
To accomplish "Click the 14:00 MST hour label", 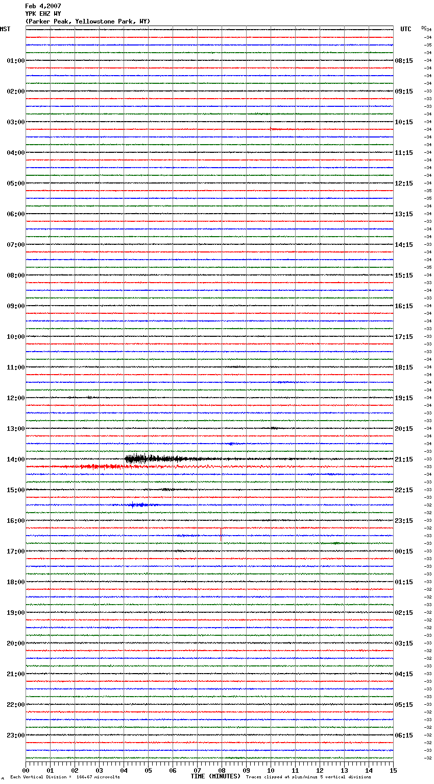I will pyautogui.click(x=15, y=459).
